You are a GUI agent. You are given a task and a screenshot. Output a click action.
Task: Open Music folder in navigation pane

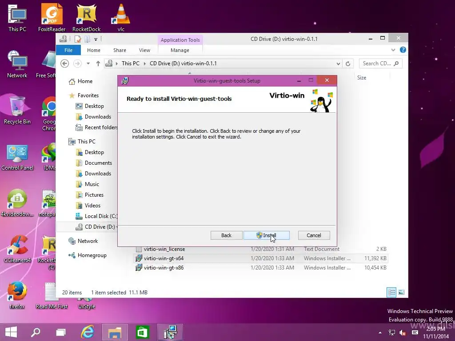pyautogui.click(x=92, y=184)
